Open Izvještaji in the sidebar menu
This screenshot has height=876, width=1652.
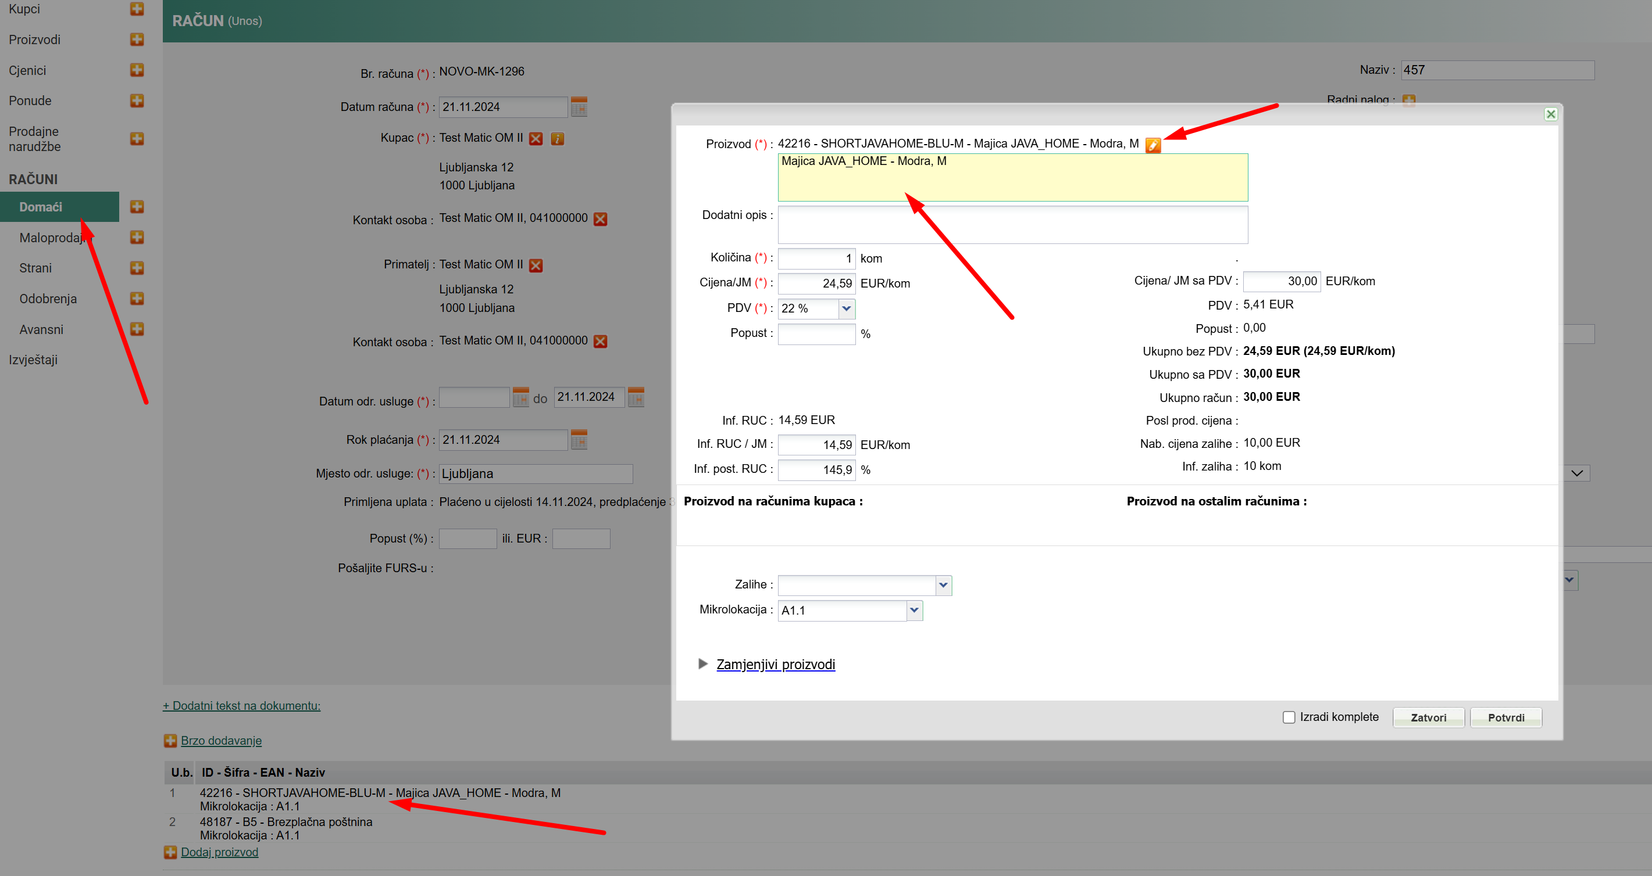(x=33, y=360)
